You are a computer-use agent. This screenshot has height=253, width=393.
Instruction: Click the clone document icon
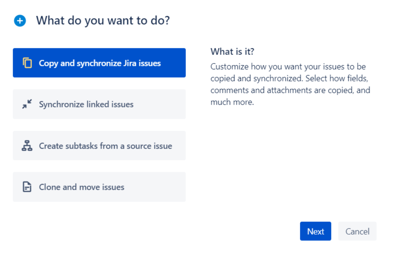point(27,187)
